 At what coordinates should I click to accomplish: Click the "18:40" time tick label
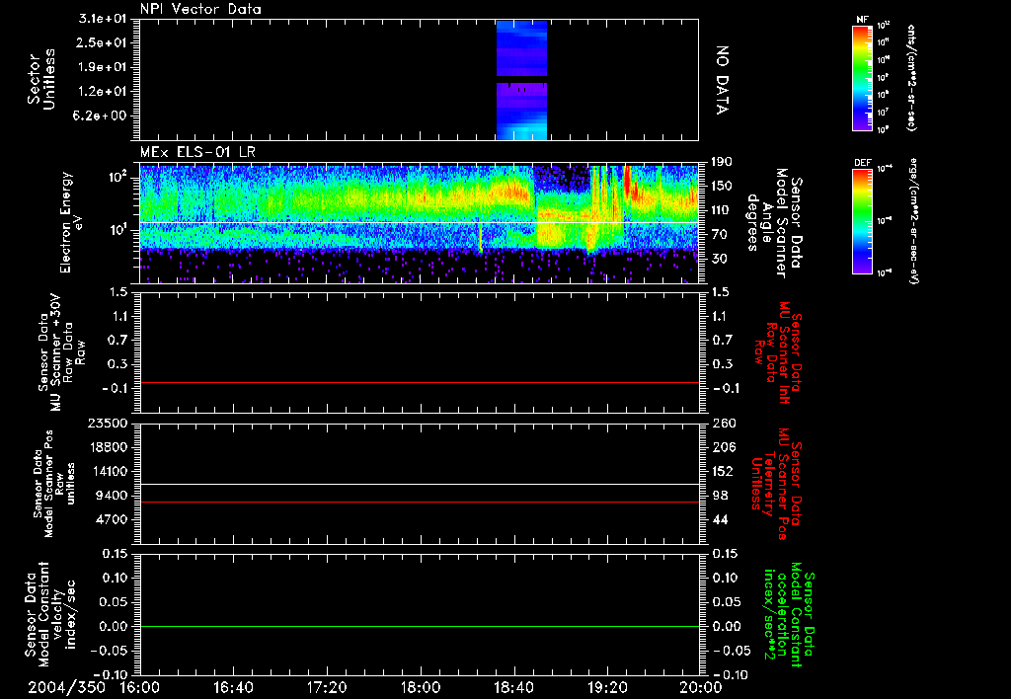tap(513, 688)
